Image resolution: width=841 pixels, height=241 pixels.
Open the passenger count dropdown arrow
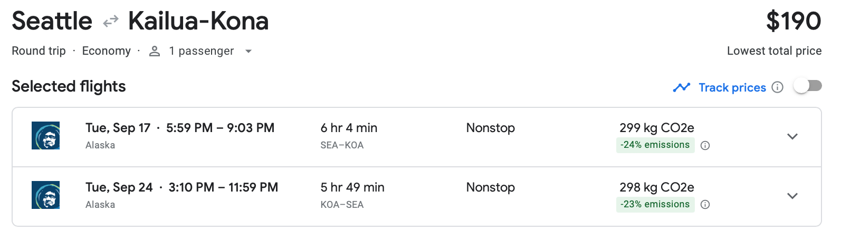pos(249,52)
